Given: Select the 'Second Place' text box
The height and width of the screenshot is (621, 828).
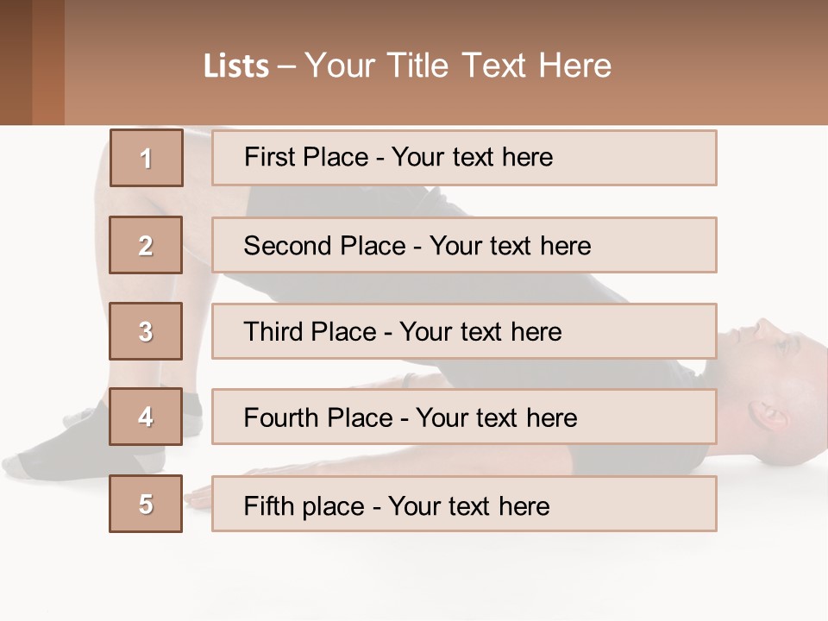Looking at the screenshot, I should click(464, 245).
